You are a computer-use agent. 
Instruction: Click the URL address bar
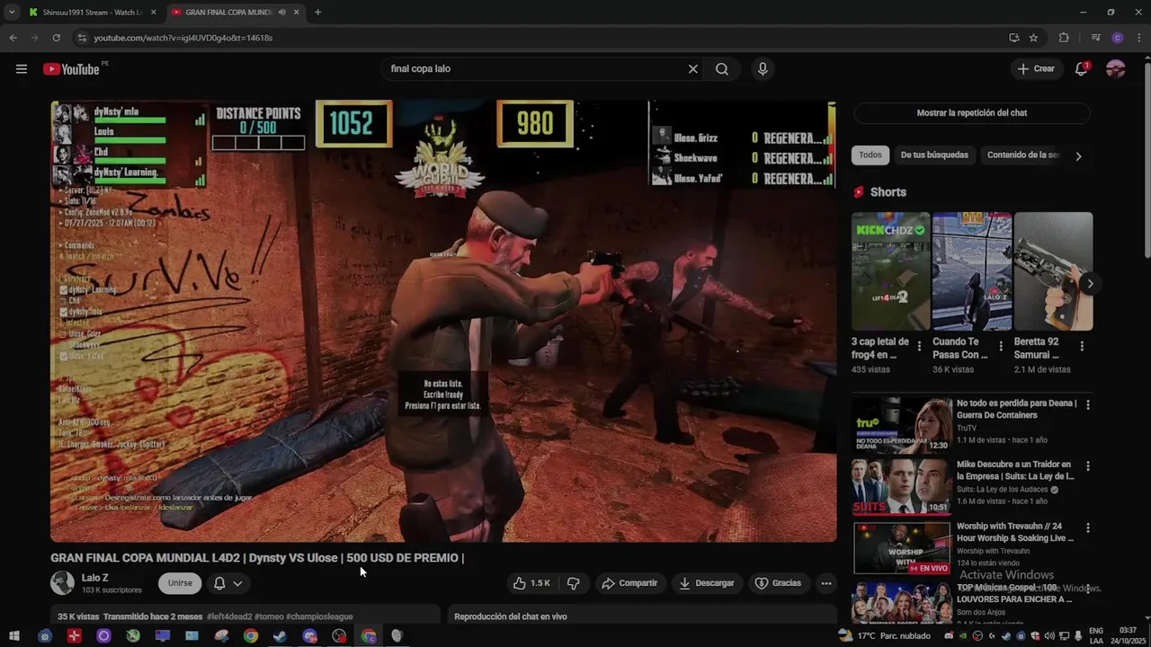[x=540, y=38]
